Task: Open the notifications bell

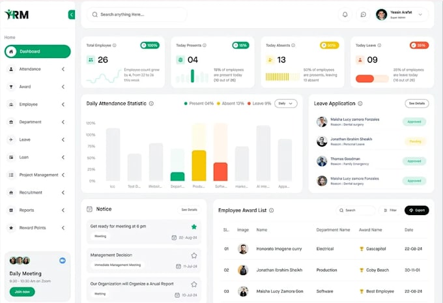Action: point(345,14)
